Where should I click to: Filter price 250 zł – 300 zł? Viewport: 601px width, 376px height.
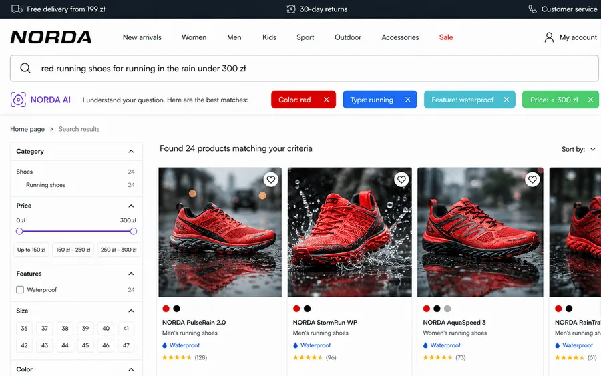click(x=118, y=250)
